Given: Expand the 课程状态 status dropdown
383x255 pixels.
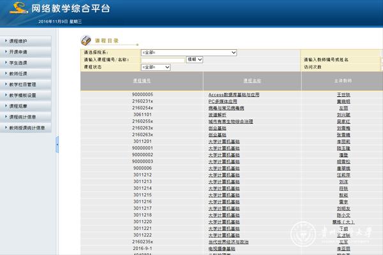Looking at the screenshot, I should click(156, 66).
